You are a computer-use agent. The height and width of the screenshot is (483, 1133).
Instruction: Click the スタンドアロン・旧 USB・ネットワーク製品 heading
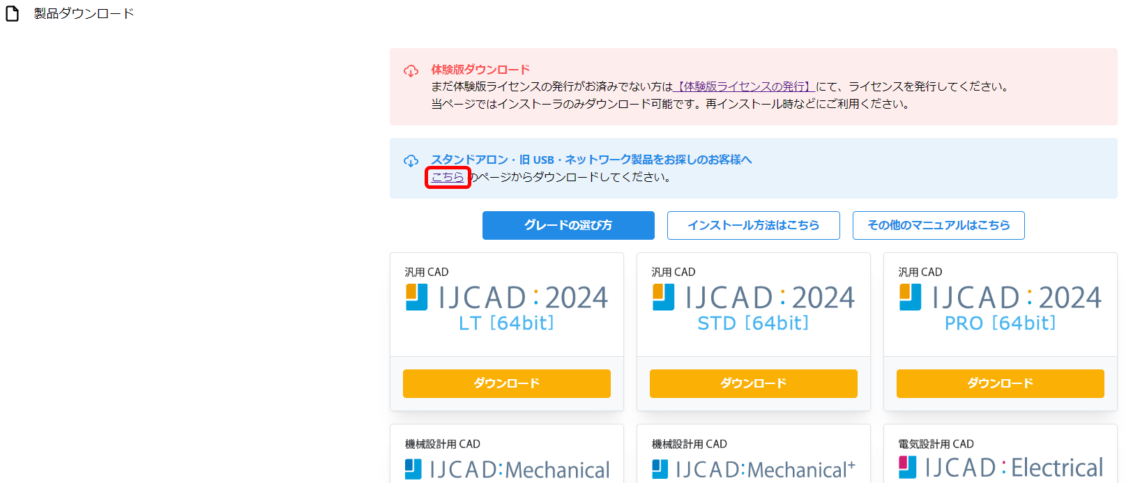click(591, 160)
